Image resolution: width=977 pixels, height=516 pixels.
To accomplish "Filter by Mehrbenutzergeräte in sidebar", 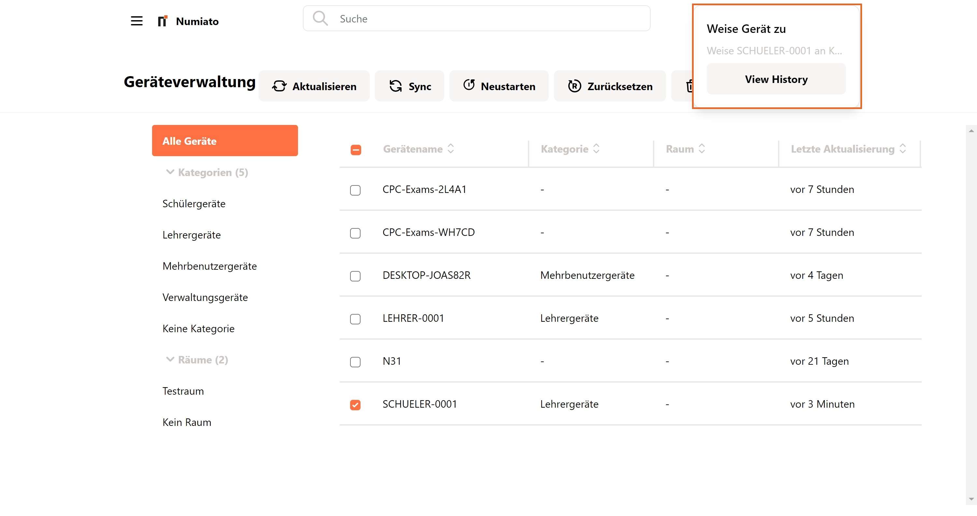I will [x=209, y=266].
